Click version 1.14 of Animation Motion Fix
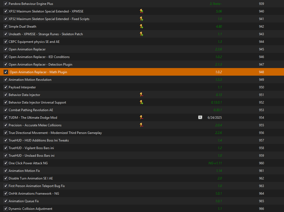This screenshot has height=212, width=284. (x=219, y=171)
